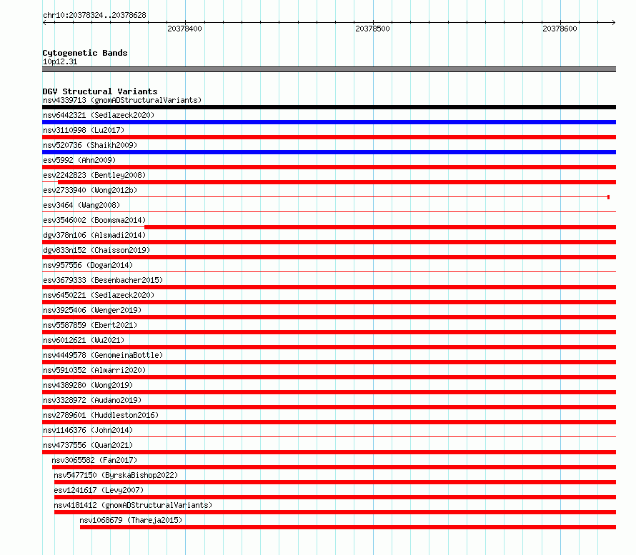This screenshot has width=636, height=555.
Task: Open variant nsv5477150 (ByrskaBishop2022)
Action: click(116, 475)
